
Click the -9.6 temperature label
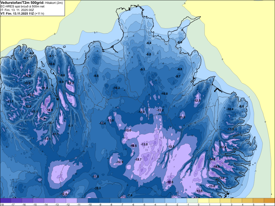point(62,75)
